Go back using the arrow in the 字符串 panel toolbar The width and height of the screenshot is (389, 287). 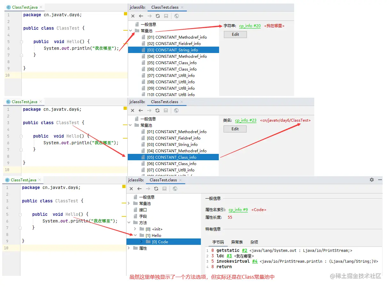(x=141, y=16)
